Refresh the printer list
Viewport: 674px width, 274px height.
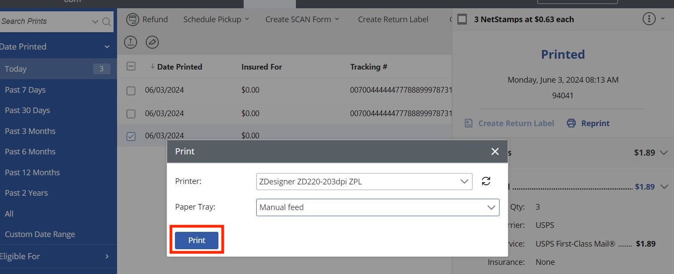tap(486, 181)
